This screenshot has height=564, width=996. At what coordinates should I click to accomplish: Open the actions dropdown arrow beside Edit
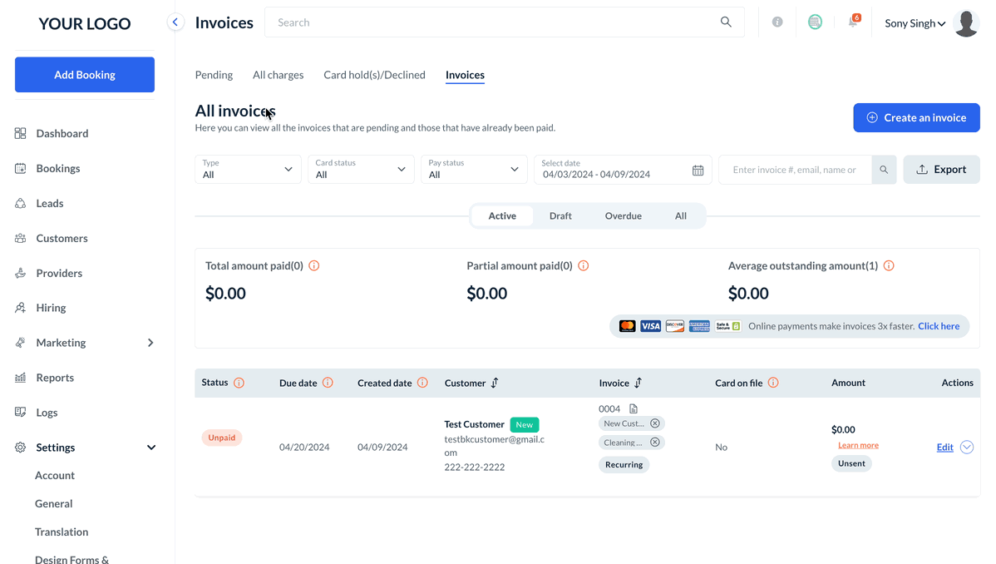967,448
